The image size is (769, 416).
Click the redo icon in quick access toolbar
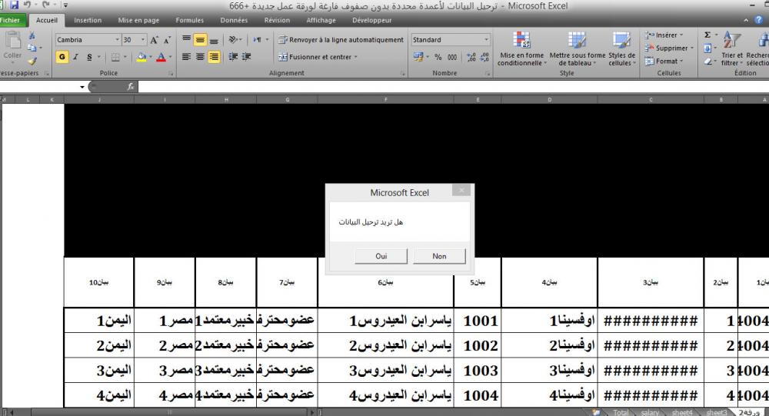(x=45, y=5)
